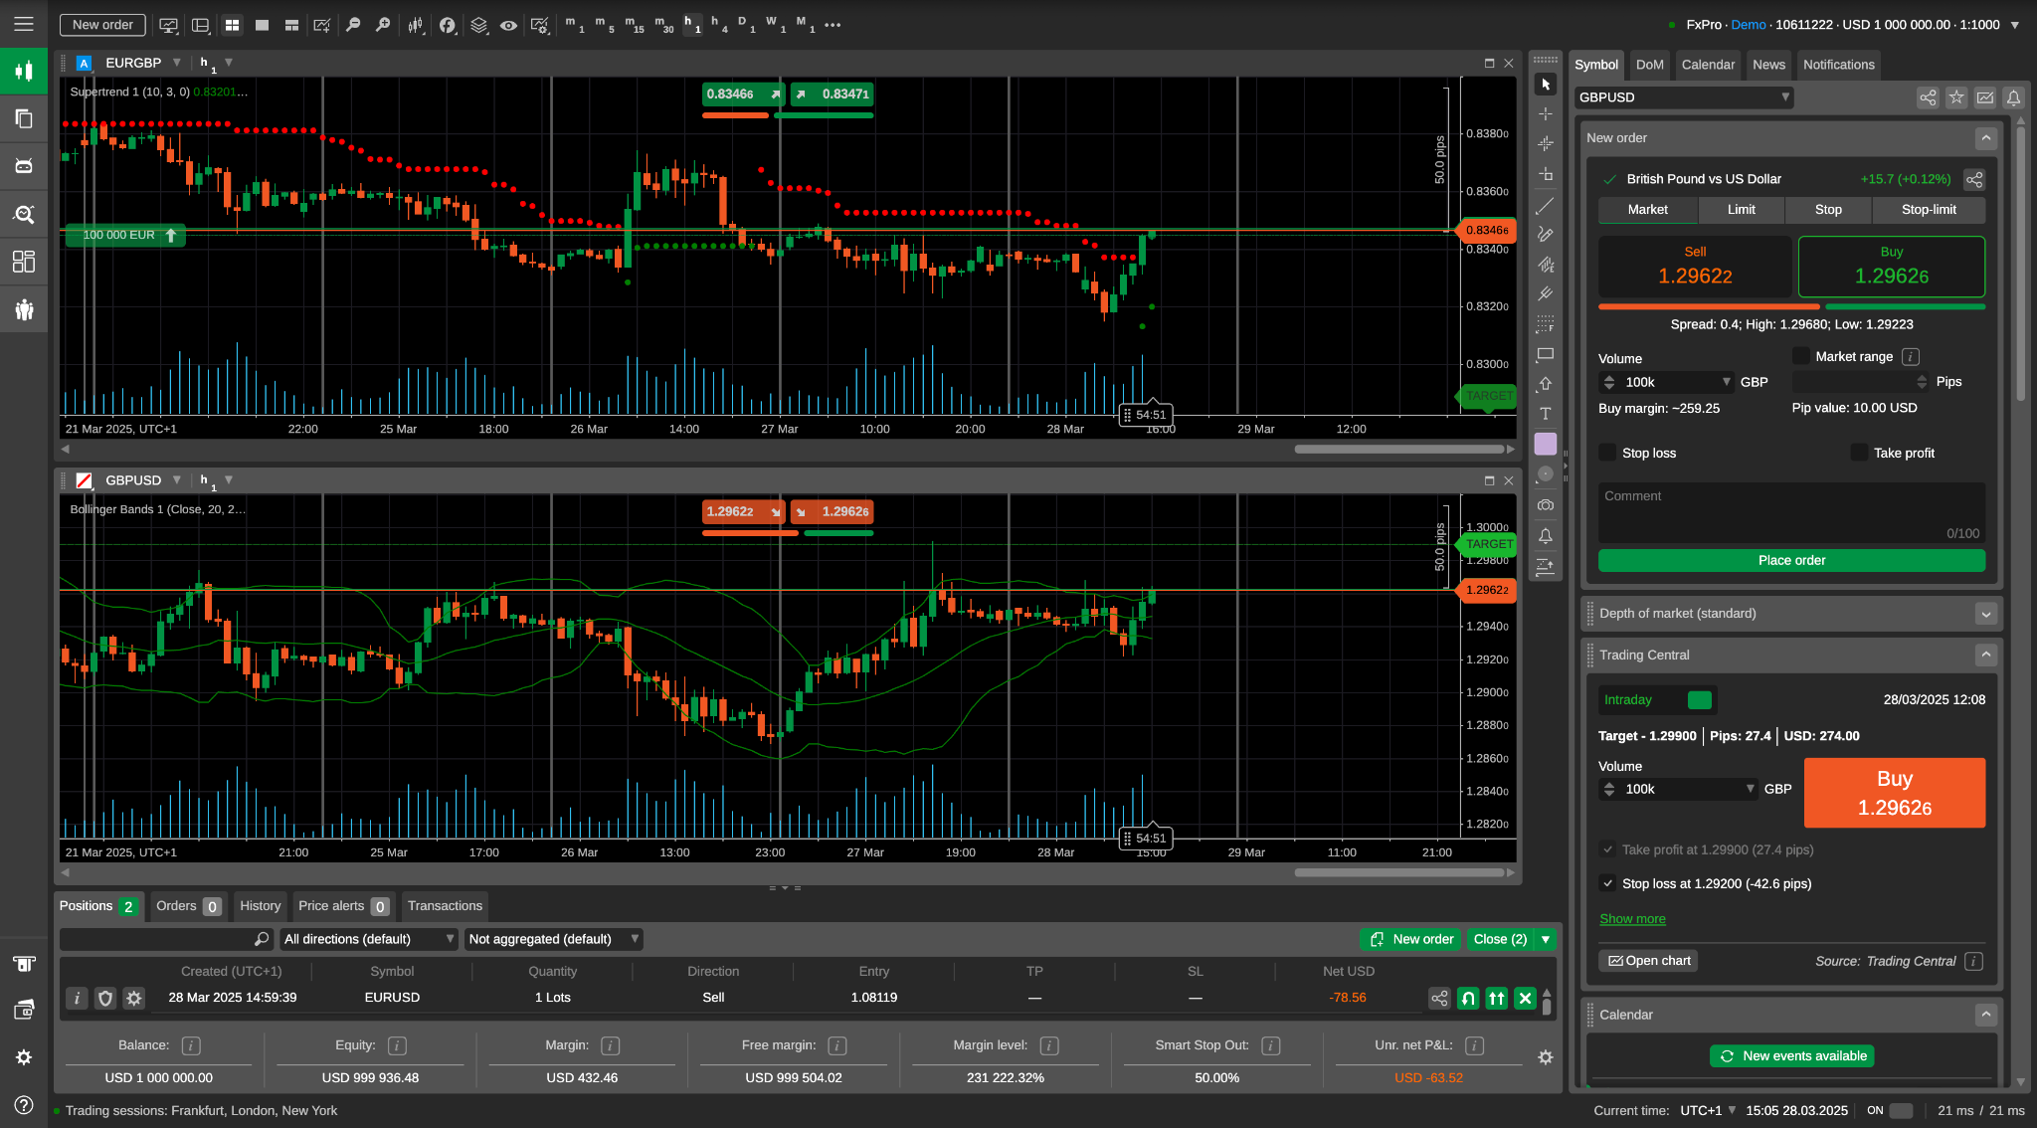Open settings gear in left sidebar
The image size is (2037, 1128).
tap(24, 1057)
